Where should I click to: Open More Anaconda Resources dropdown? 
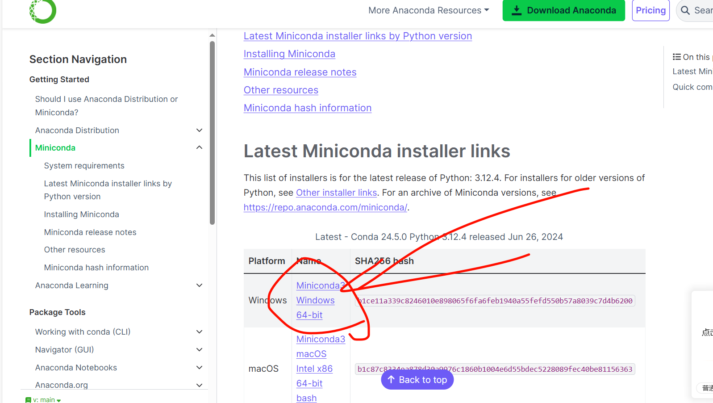pos(429,10)
